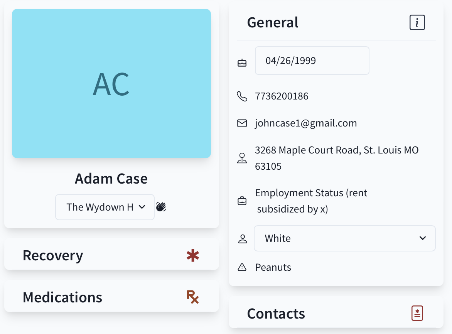The width and height of the screenshot is (452, 334).
Task: Click the date of birth field
Action: (312, 61)
